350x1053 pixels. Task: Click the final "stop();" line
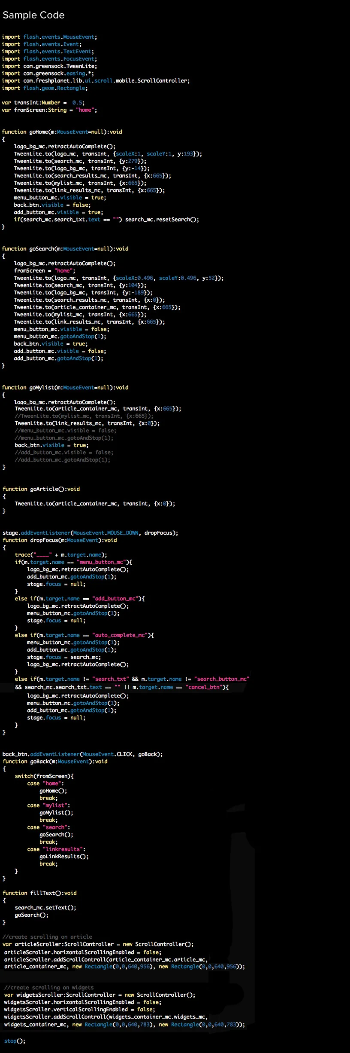click(15, 1041)
